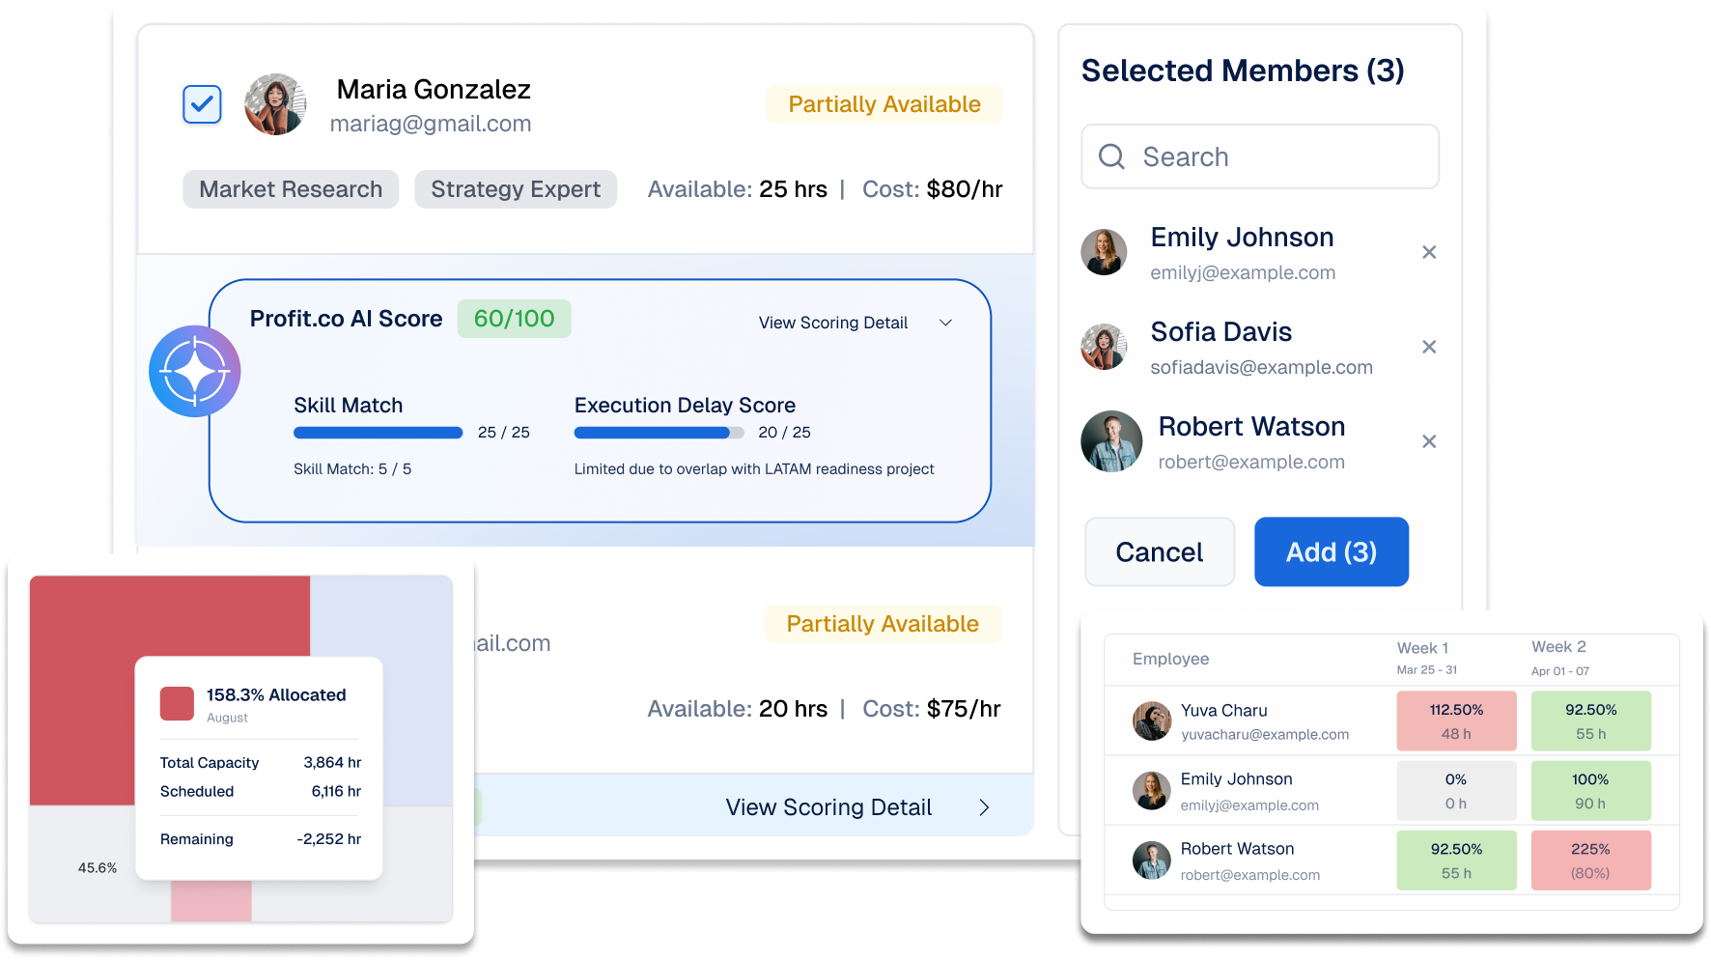Click the Week 2 column header

(1560, 658)
